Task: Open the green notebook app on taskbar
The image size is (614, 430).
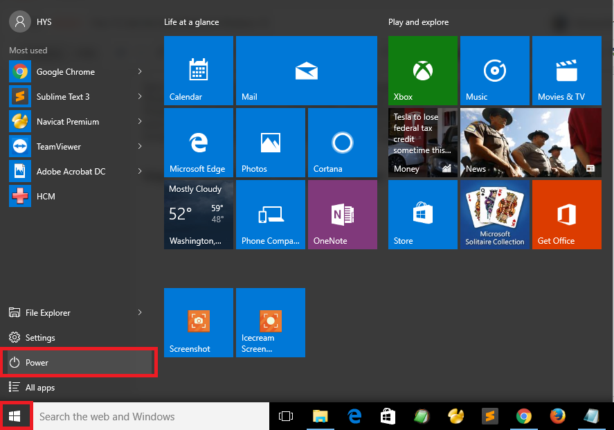Action: coord(422,416)
